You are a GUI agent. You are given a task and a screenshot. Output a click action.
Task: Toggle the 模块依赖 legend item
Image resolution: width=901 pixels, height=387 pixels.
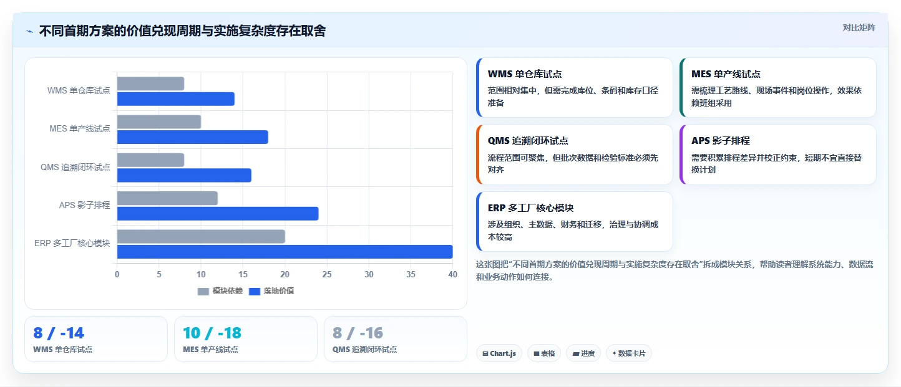(220, 291)
